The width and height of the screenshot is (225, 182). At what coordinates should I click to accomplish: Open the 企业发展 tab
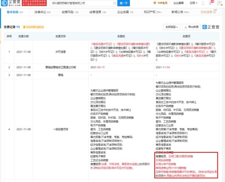[x=126, y=12]
